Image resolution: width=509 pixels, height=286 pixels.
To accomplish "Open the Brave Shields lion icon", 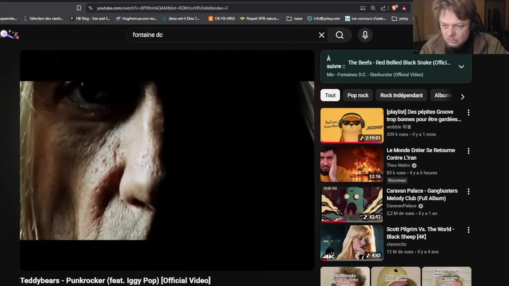I will click(x=394, y=8).
